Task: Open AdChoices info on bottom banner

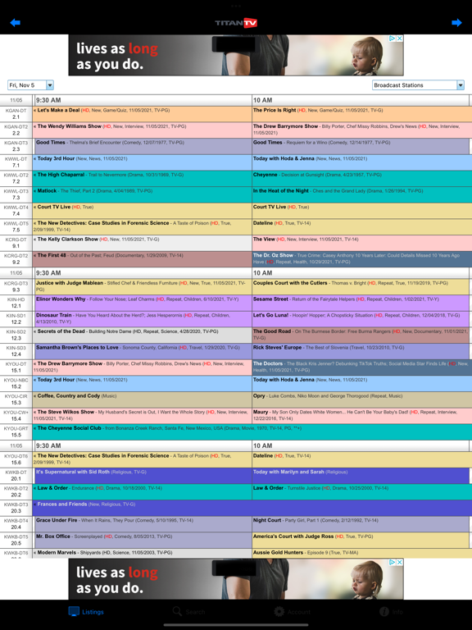Action: 393,562
